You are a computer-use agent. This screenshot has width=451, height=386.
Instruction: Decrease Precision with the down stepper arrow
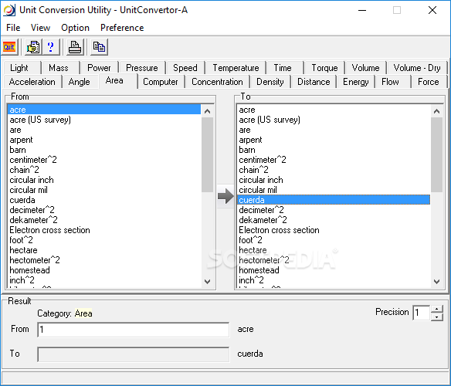437,317
